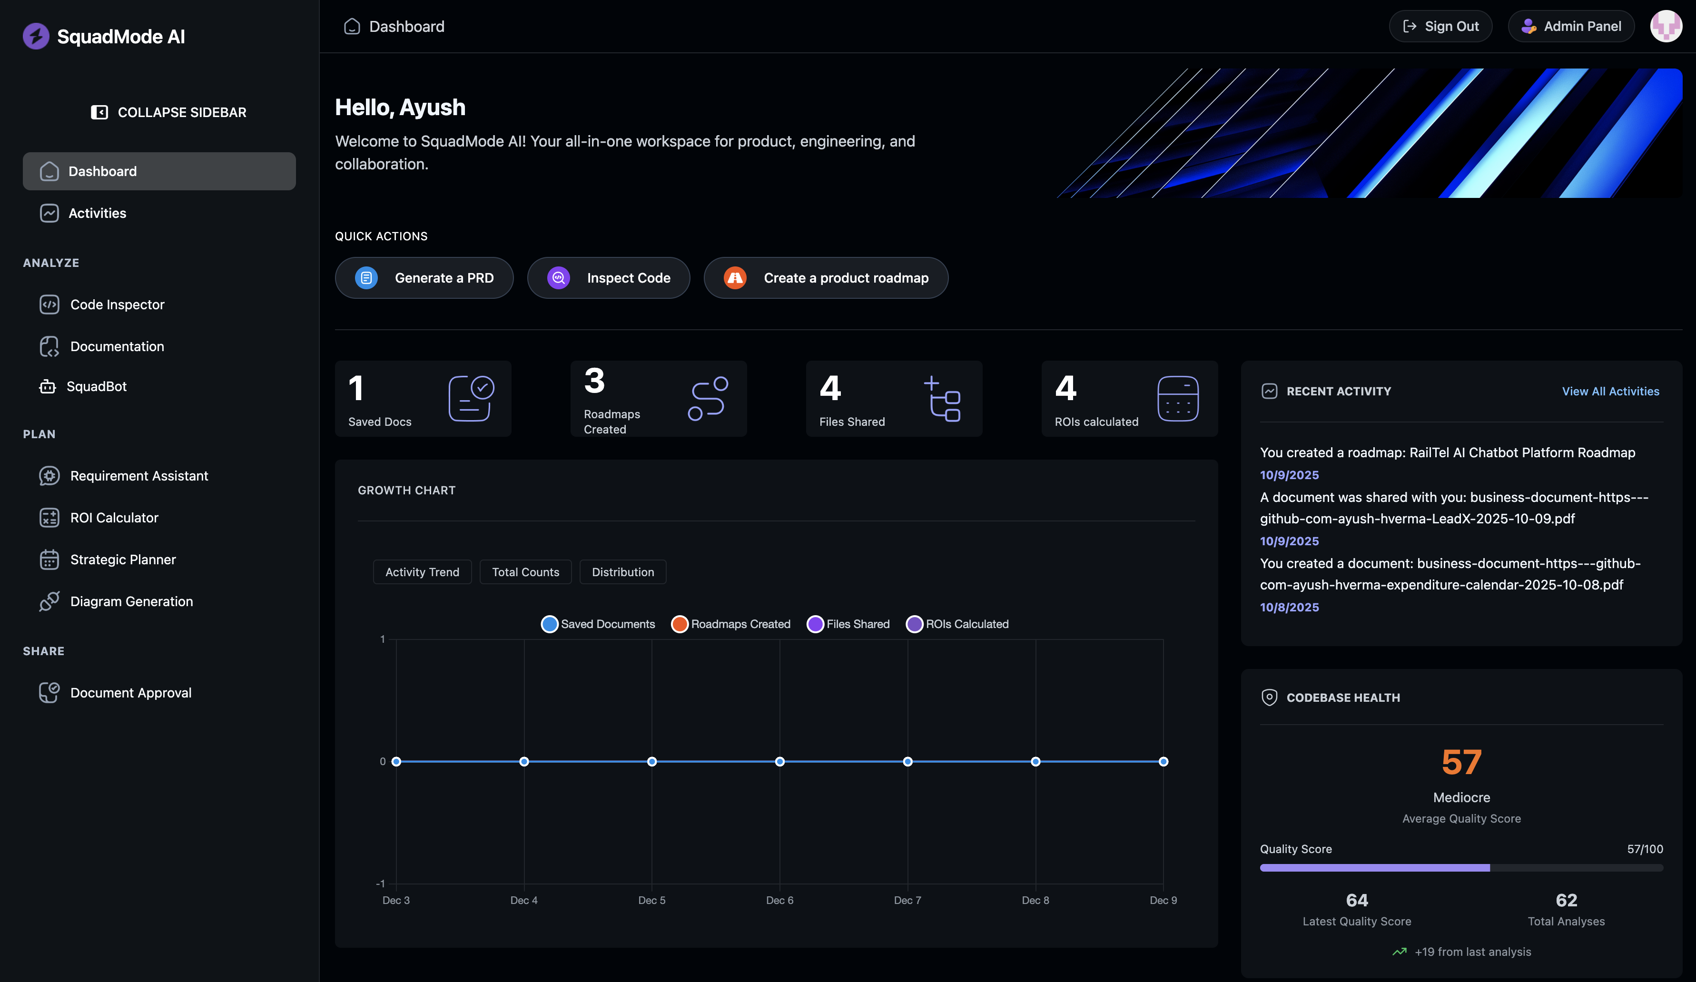Open View All Activities
Screen dimensions: 1696x982
pyautogui.click(x=1610, y=391)
